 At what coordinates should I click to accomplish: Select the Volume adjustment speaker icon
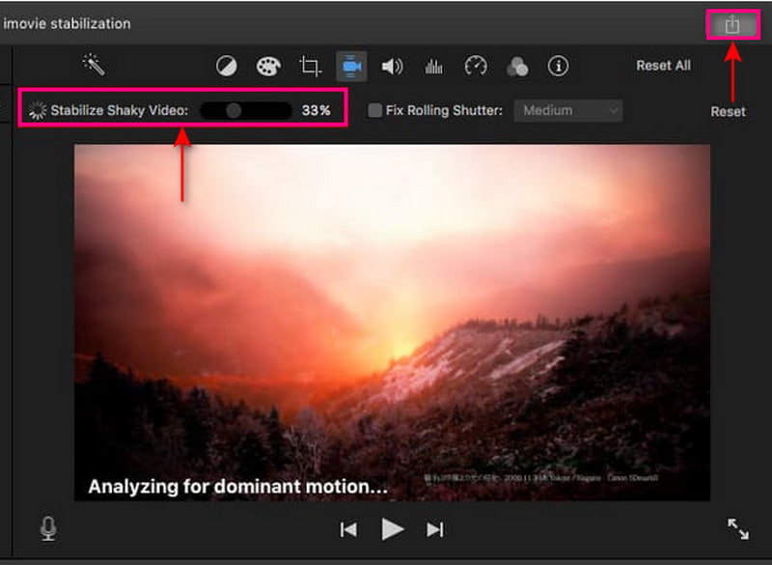tap(392, 66)
